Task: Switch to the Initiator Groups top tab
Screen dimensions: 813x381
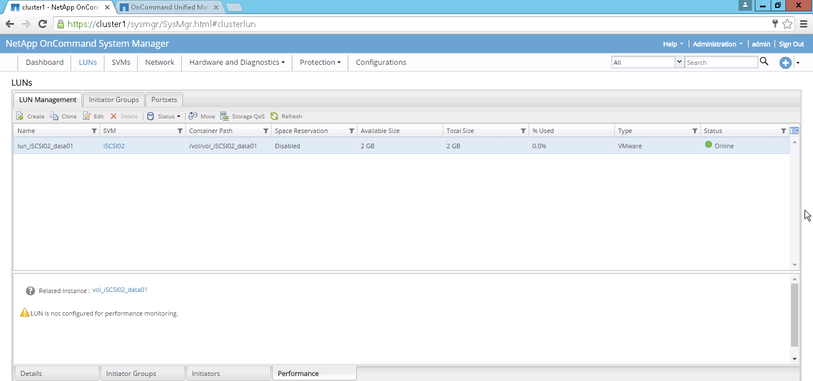Action: click(x=113, y=100)
